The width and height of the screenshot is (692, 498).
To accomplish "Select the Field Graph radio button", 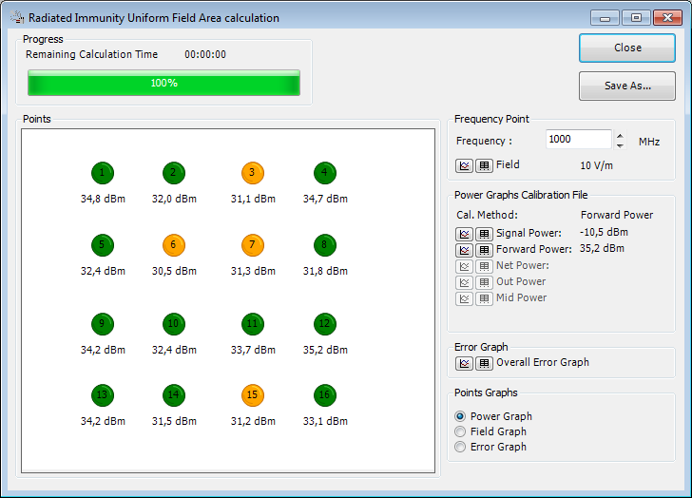I will pyautogui.click(x=461, y=431).
